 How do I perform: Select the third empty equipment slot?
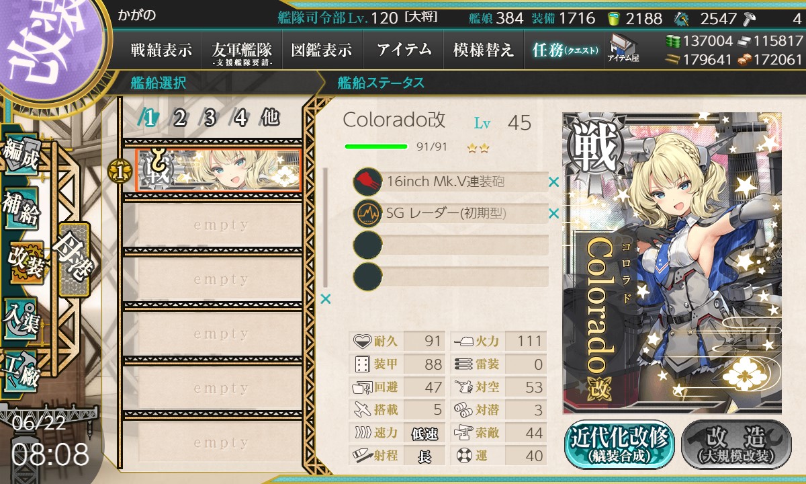coord(451,245)
